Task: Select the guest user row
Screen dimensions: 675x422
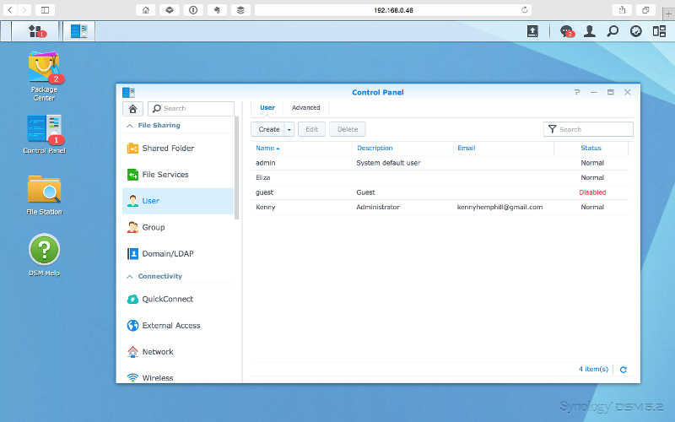Action: tap(440, 192)
